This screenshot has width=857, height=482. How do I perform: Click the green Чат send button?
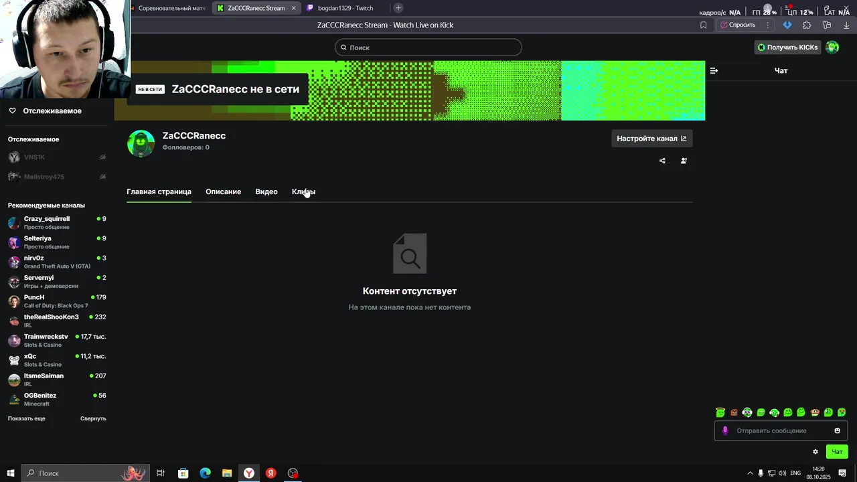[x=837, y=452]
